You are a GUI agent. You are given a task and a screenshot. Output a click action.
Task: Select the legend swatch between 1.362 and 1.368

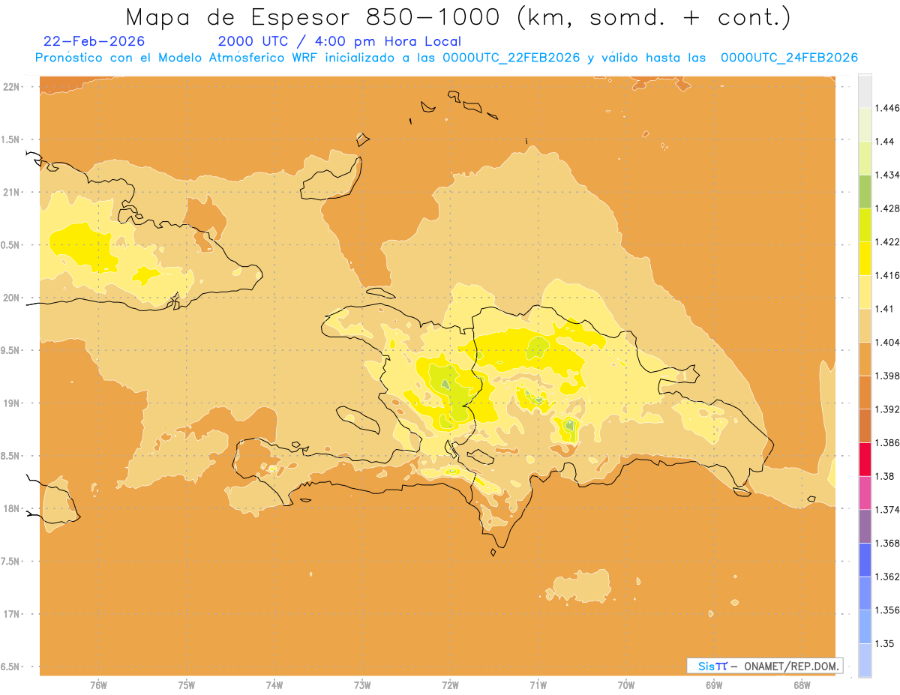(x=865, y=560)
